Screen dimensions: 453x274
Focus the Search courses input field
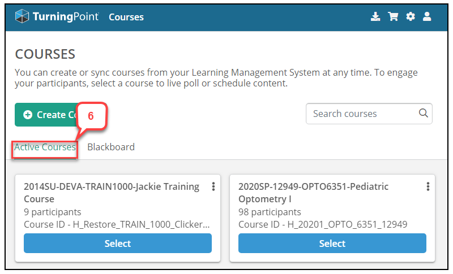(369, 114)
